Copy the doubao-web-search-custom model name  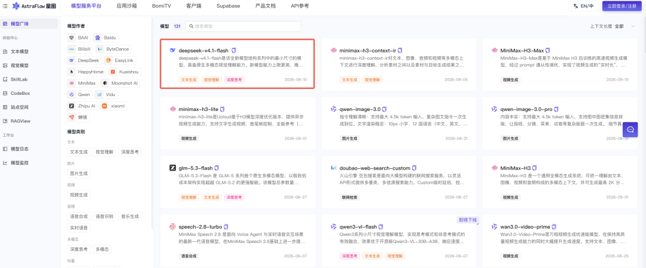(x=415, y=168)
